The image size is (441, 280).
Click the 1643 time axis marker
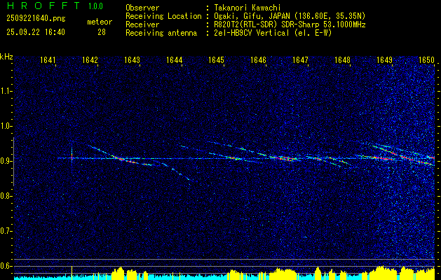pyautogui.click(x=132, y=60)
